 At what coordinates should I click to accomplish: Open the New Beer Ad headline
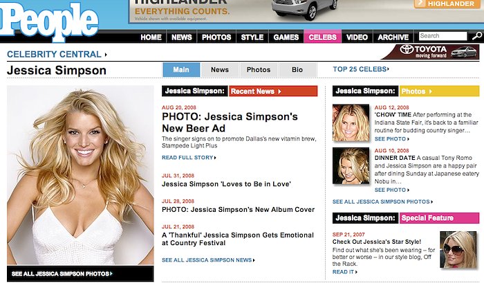(230, 123)
